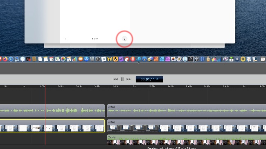
Task: Click the fast-forward to end button
Action: point(129,79)
